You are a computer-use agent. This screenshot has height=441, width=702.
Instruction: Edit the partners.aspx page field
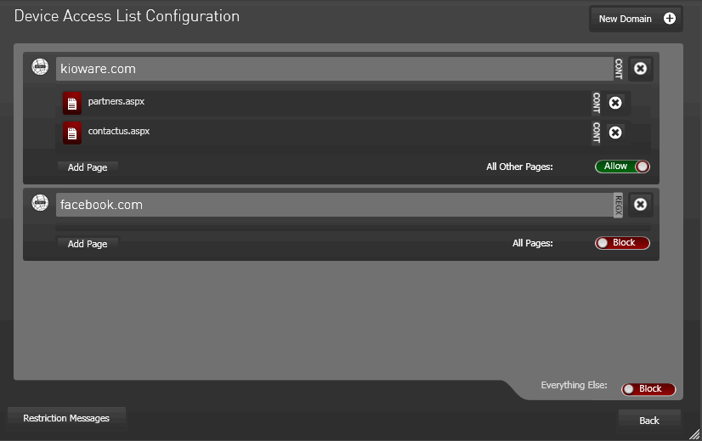click(x=338, y=103)
